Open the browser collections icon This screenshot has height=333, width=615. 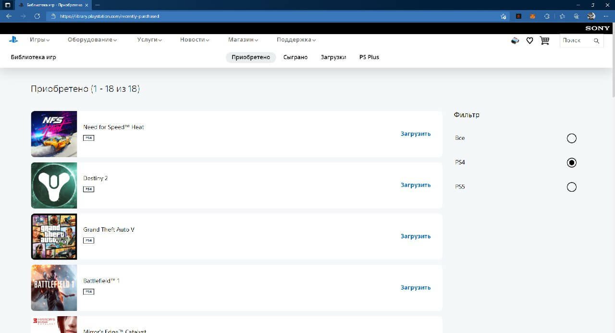pyautogui.click(x=577, y=16)
